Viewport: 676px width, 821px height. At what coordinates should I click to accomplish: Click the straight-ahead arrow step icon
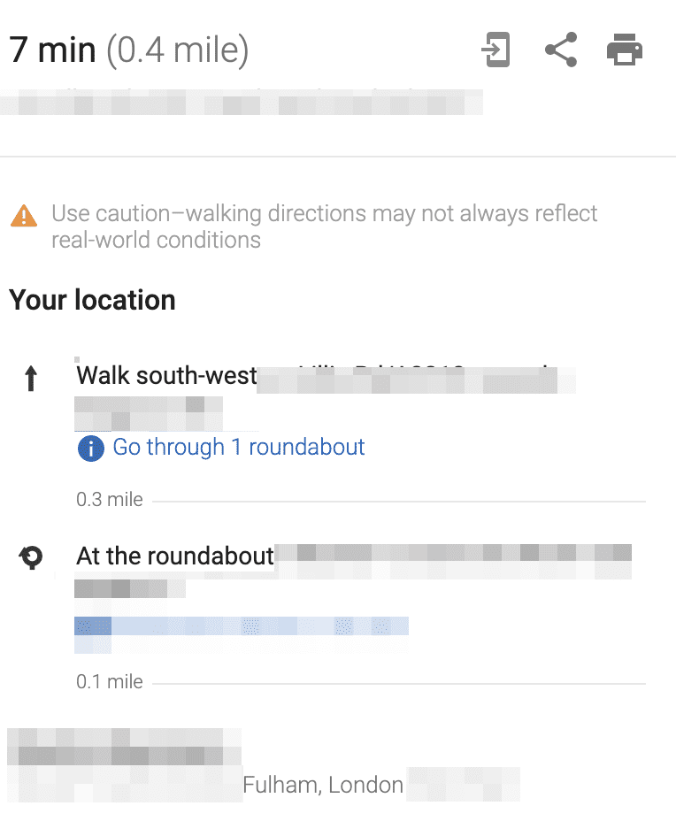(x=31, y=378)
